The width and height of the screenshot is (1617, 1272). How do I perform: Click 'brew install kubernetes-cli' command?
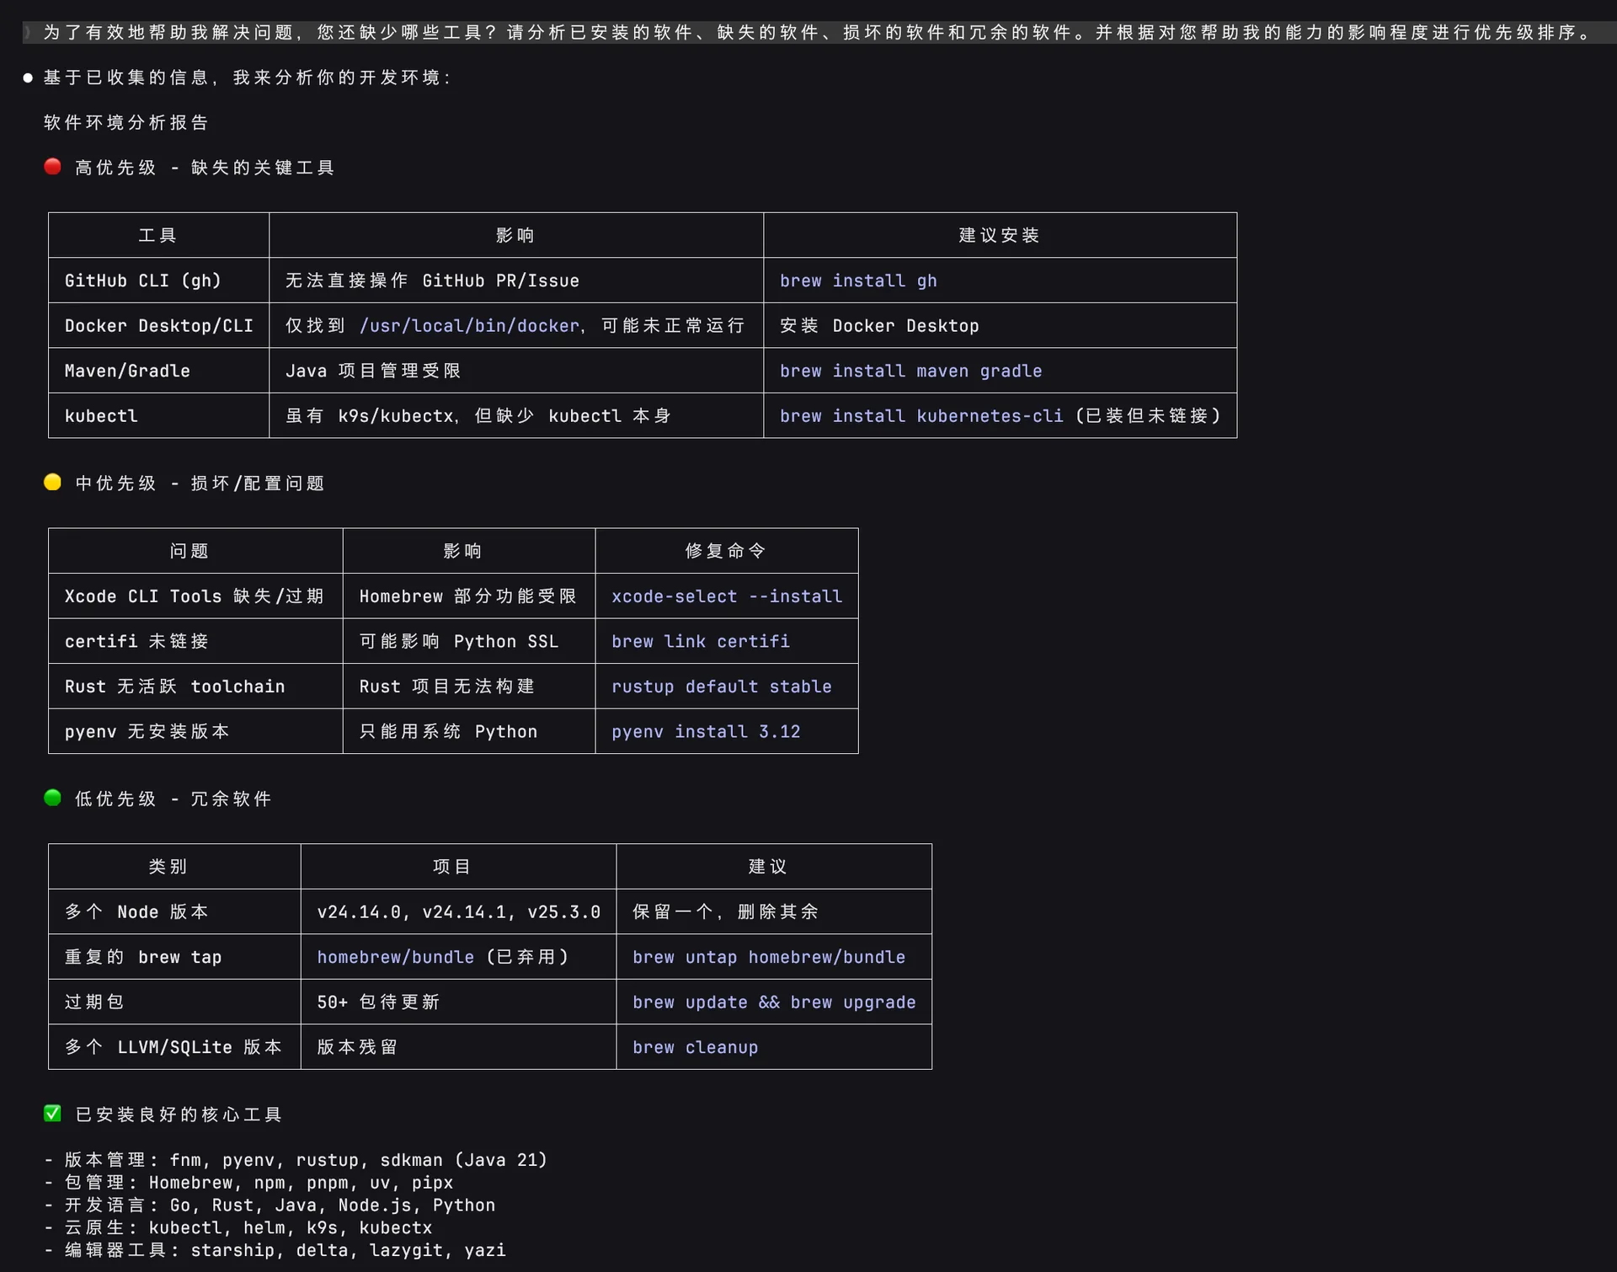921,416
